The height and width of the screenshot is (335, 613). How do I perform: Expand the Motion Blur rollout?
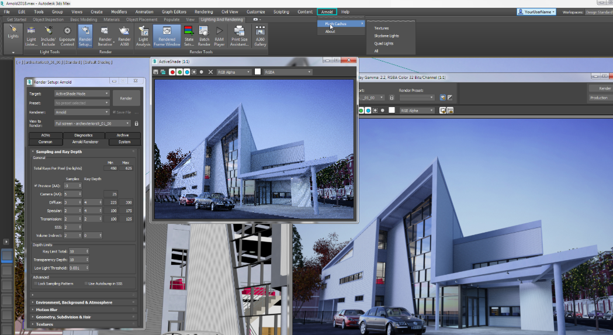click(x=83, y=309)
